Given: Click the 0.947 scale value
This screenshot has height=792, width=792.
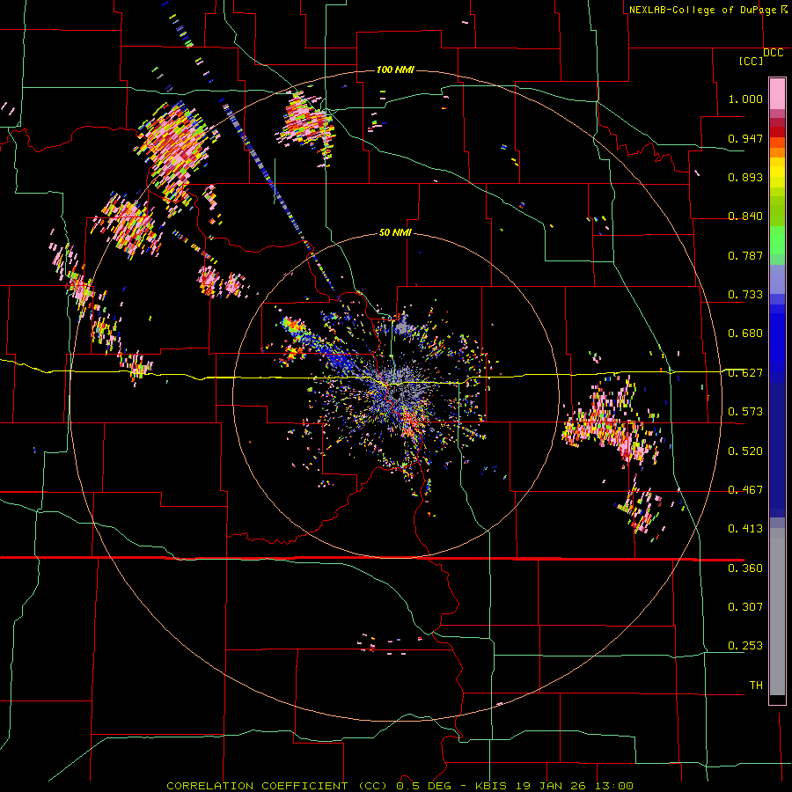Looking at the screenshot, I should coord(745,138).
